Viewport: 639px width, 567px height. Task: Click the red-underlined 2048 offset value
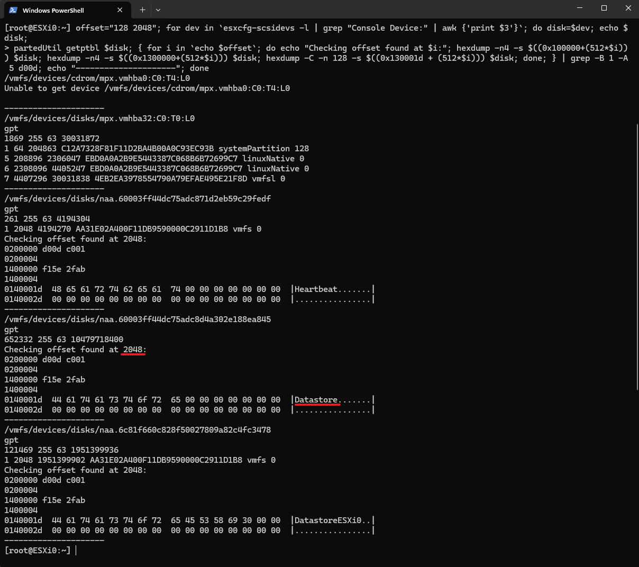coord(132,349)
